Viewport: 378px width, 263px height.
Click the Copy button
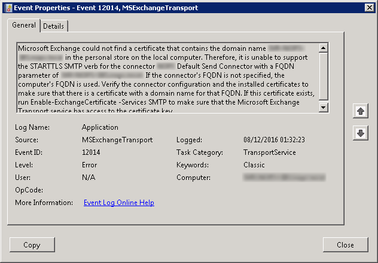(x=32, y=244)
